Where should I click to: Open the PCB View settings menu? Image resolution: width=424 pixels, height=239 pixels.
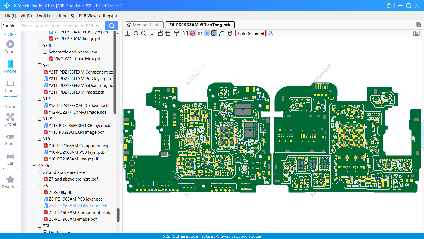coord(98,16)
